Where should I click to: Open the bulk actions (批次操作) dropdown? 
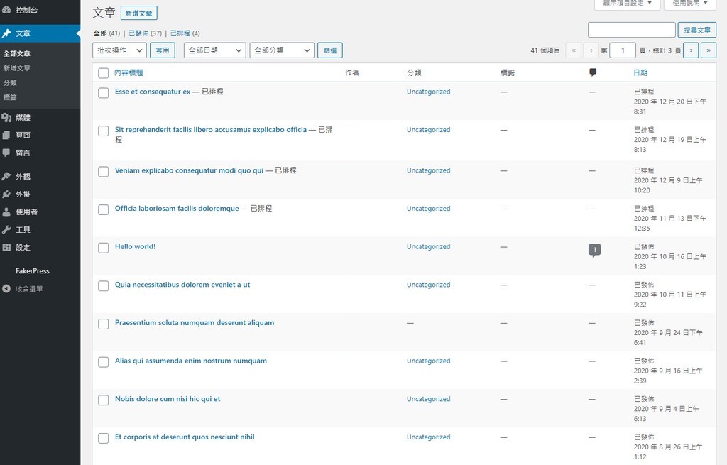click(x=119, y=50)
